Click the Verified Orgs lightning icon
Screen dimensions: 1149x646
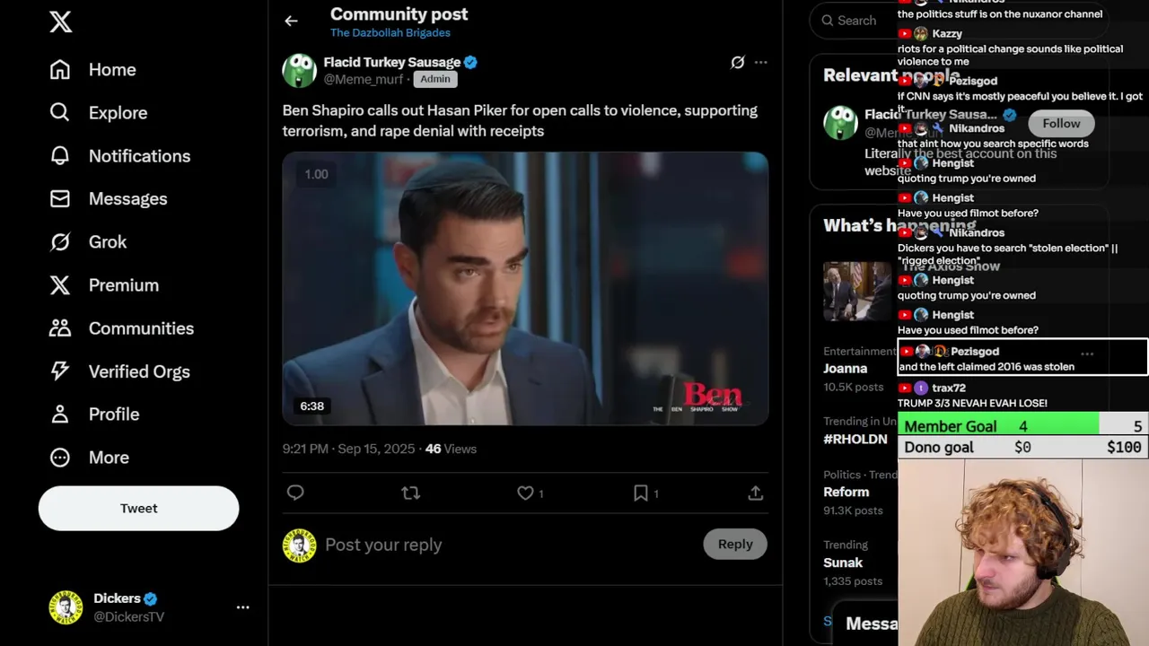[60, 371]
